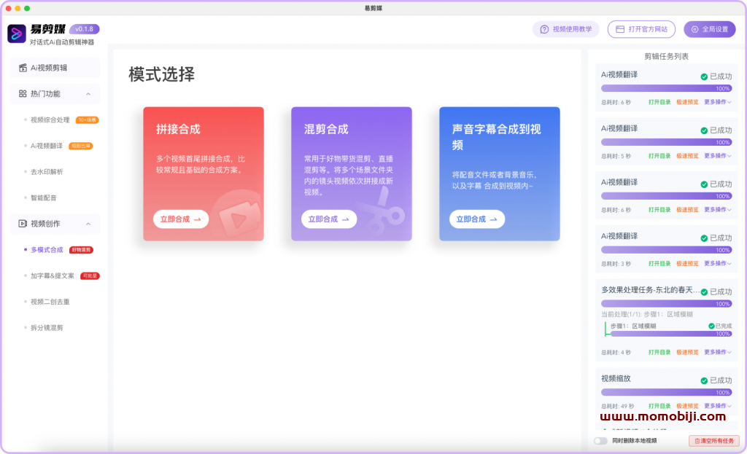Click the 易剪媒 app logo icon
Viewport: 747px width, 454px height.
click(x=17, y=34)
